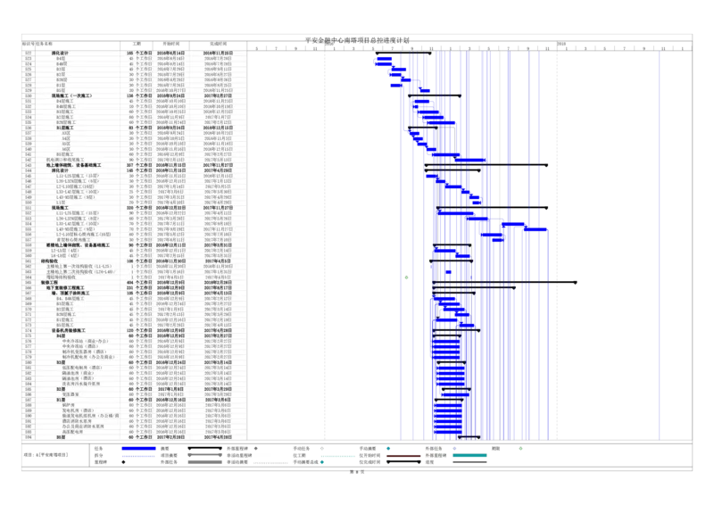The image size is (714, 505).
Task: Click the 155 个工作日 duration cell
Action: point(141,53)
